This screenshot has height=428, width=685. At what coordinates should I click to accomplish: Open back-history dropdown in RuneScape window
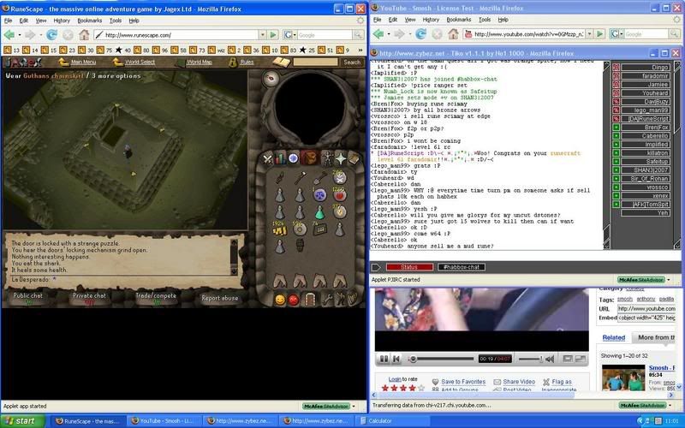[19, 35]
